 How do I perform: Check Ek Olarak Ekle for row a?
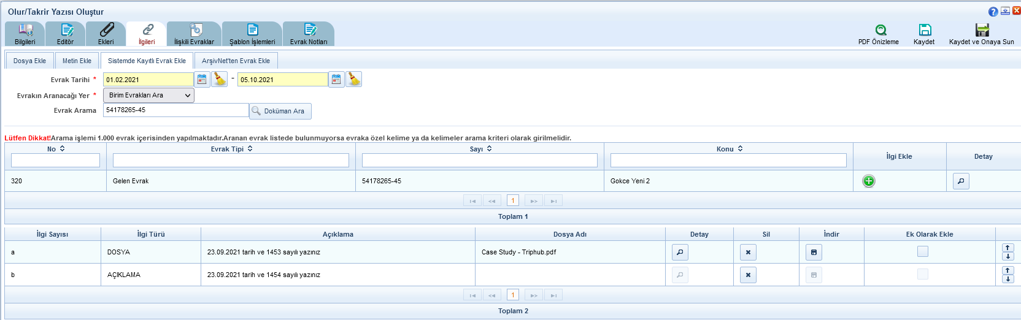923,251
